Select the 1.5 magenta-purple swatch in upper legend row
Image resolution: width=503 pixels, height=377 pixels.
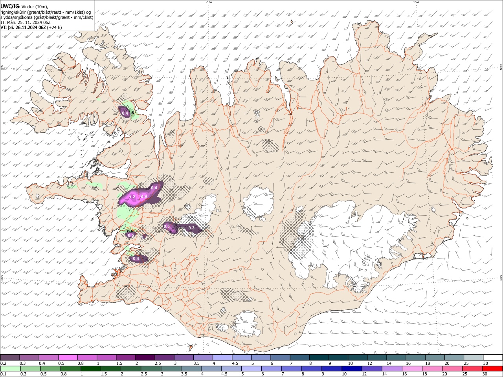pyautogui.click(x=125, y=357)
